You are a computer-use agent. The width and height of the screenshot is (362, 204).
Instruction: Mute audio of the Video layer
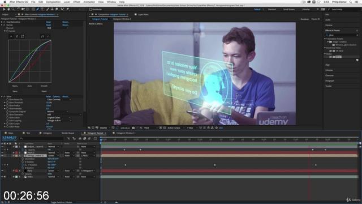pyautogui.click(x=5, y=177)
